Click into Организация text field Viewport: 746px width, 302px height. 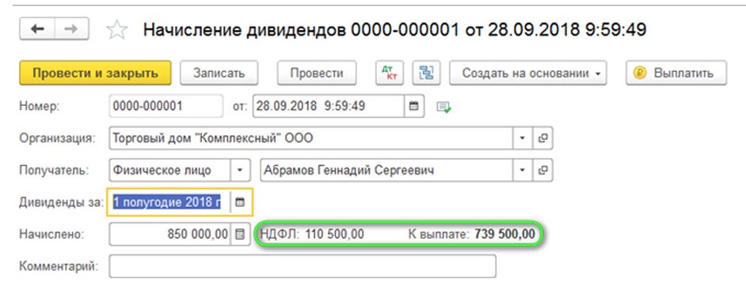pyautogui.click(x=310, y=138)
